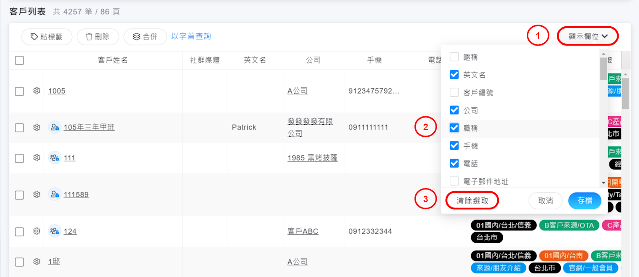Click the group icon next to customer 124

pos(54,231)
